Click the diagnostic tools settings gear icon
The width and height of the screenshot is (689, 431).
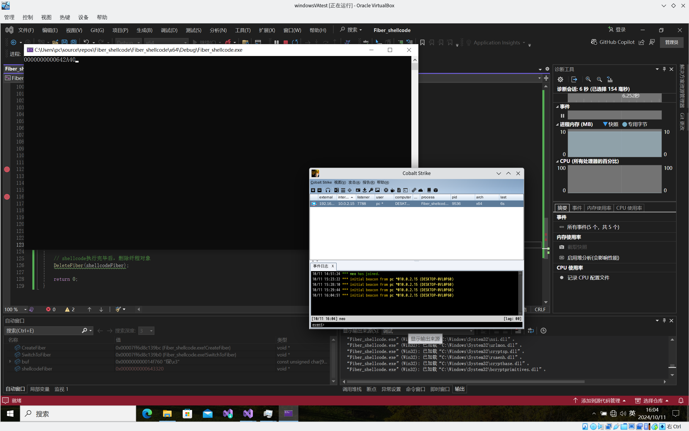(x=560, y=79)
